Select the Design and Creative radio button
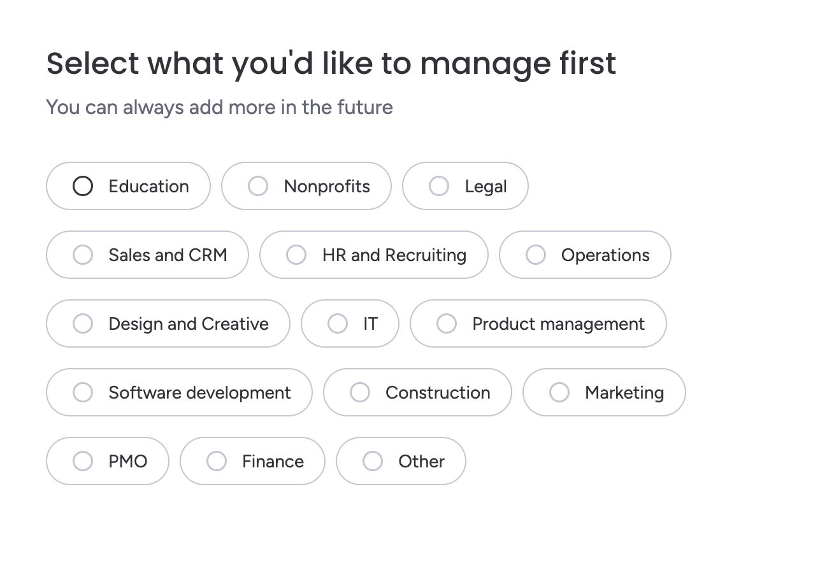Screen dimensions: 813x582 [x=83, y=323]
